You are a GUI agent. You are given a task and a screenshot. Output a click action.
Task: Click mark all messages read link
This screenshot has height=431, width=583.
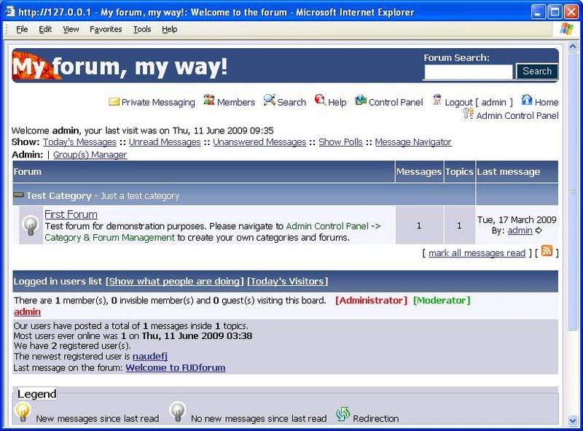[477, 253]
